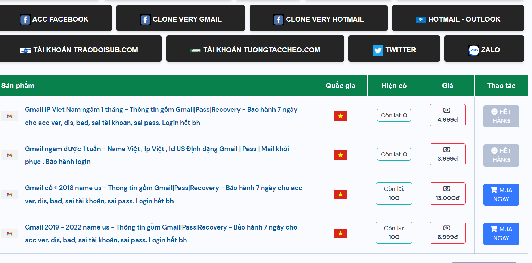Screen dimensions: 532x263
Task: Click the 6.999đ price badge
Action: click(448, 233)
